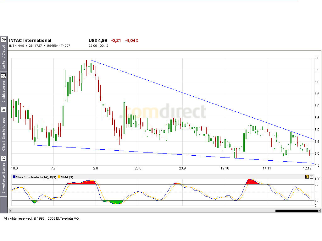Viewport: 322px width, 241px height.
Task: Click the scrollbar right arrow
Action: click(319, 211)
